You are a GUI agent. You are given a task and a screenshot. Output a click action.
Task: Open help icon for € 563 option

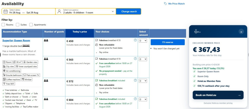tap(135, 59)
